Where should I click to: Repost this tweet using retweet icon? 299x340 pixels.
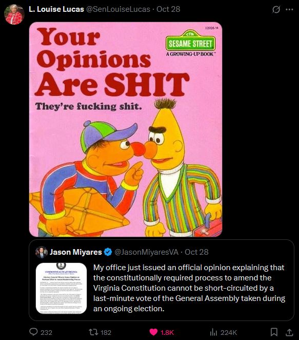[93, 332]
